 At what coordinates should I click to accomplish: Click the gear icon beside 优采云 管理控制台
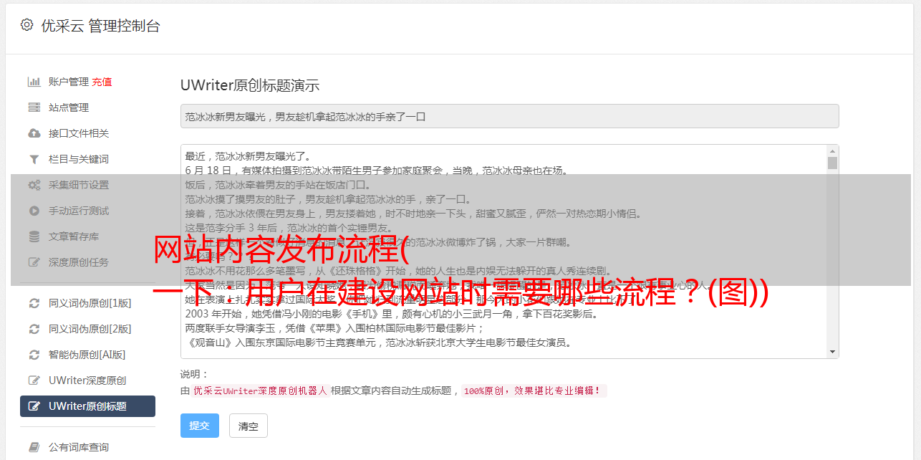click(x=26, y=25)
